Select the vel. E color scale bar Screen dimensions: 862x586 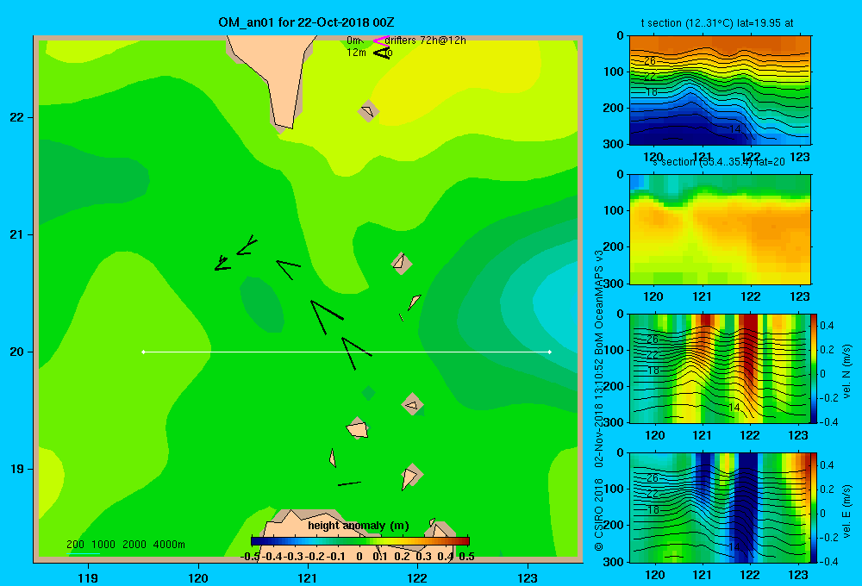814,508
